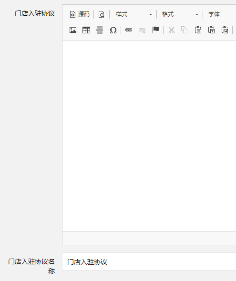
Task: Click the insert link chain icon
Action: [x=129, y=30]
